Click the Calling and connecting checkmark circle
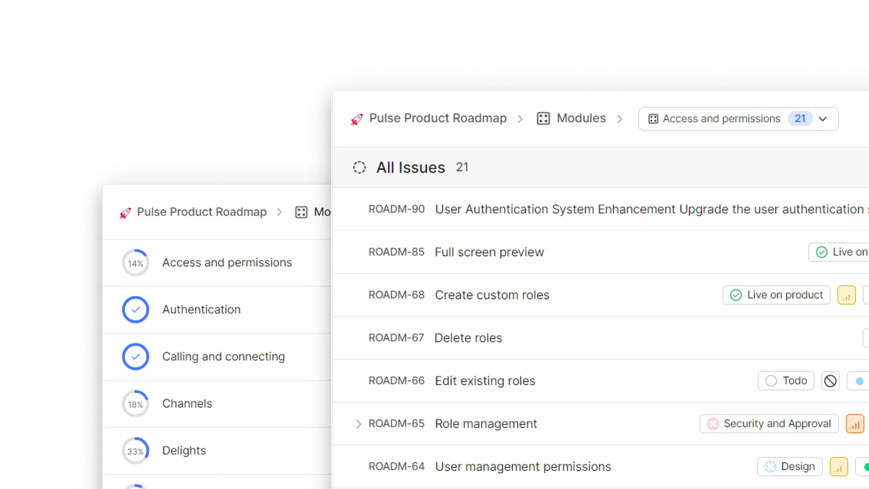Viewport: 869px width, 489px height. (135, 357)
